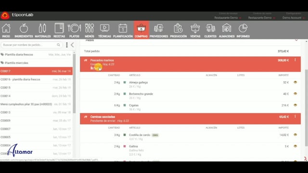This screenshot has width=308, height=173.
Task: Open the Producción section
Action: click(179, 30)
